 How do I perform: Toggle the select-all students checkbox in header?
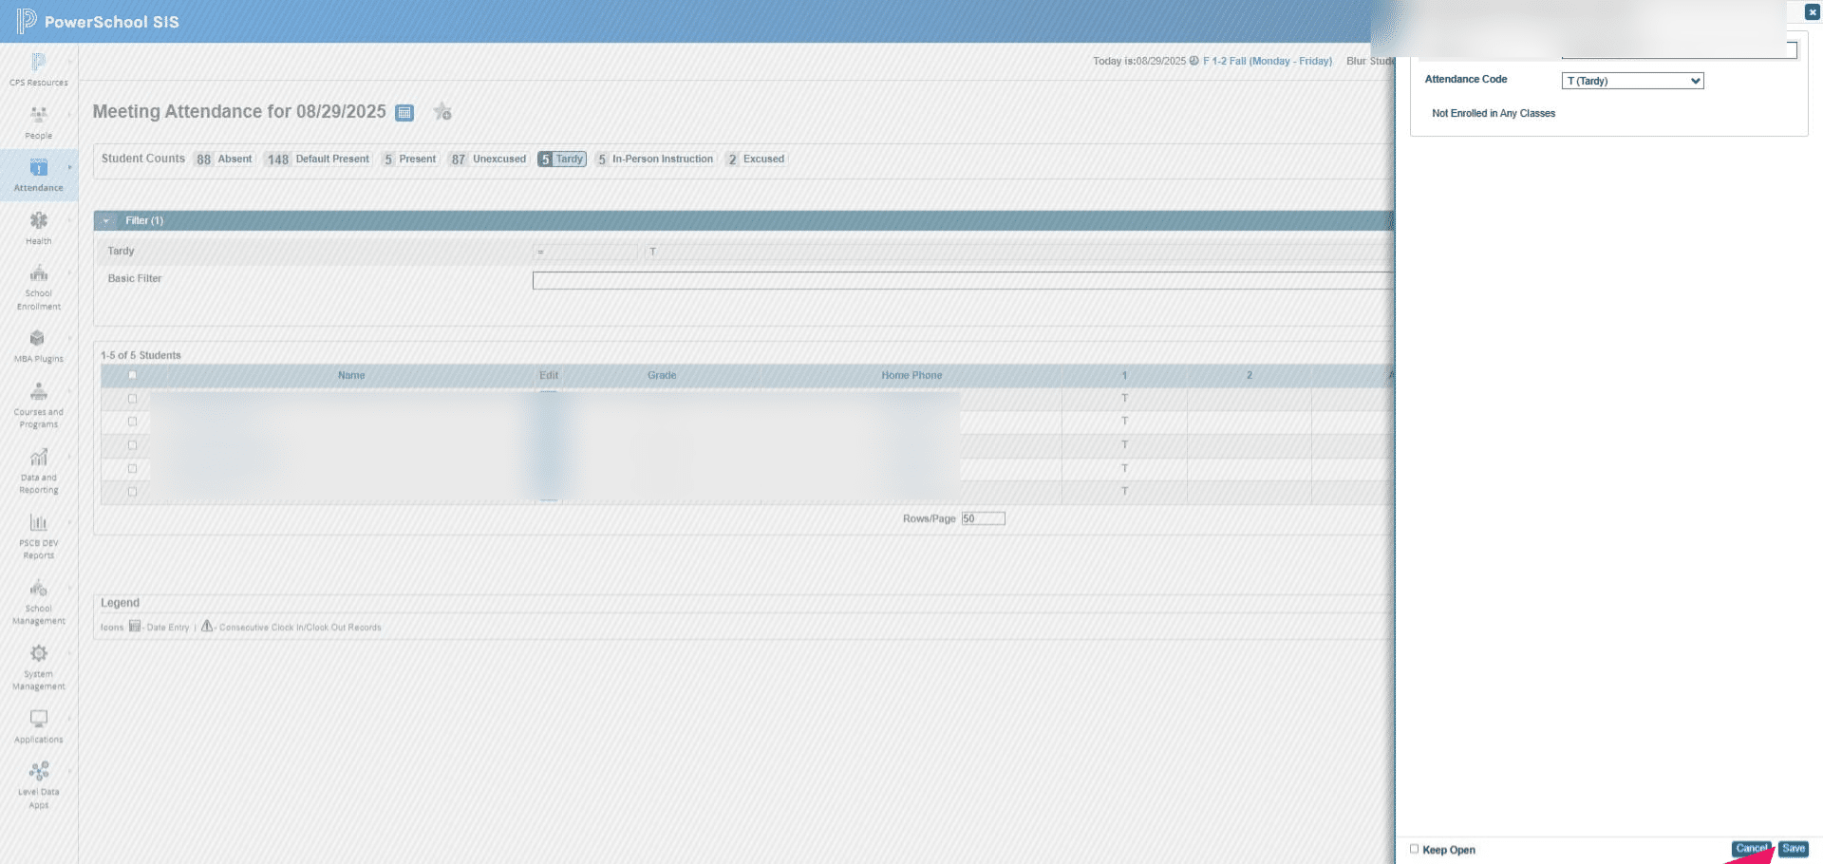[x=132, y=375]
